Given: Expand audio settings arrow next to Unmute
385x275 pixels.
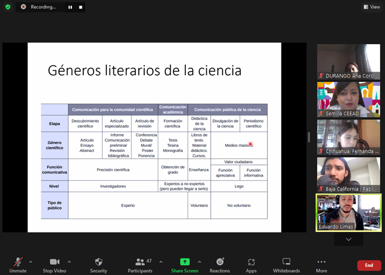Looking at the screenshot, I should 31,262.
